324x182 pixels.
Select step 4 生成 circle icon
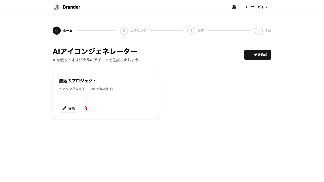coord(258,30)
